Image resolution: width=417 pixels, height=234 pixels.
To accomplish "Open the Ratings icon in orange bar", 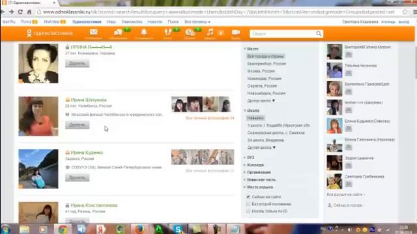I will point(190,32).
